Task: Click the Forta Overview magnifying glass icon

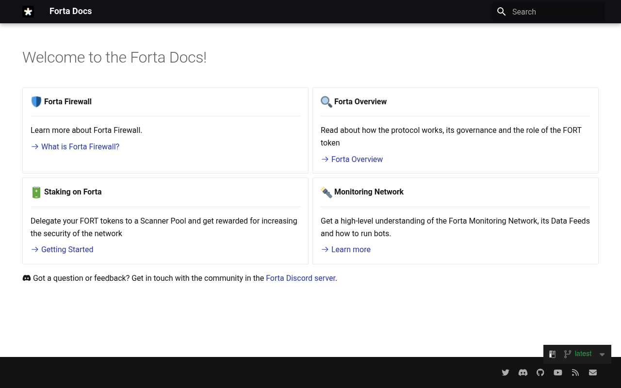Action: pyautogui.click(x=327, y=101)
